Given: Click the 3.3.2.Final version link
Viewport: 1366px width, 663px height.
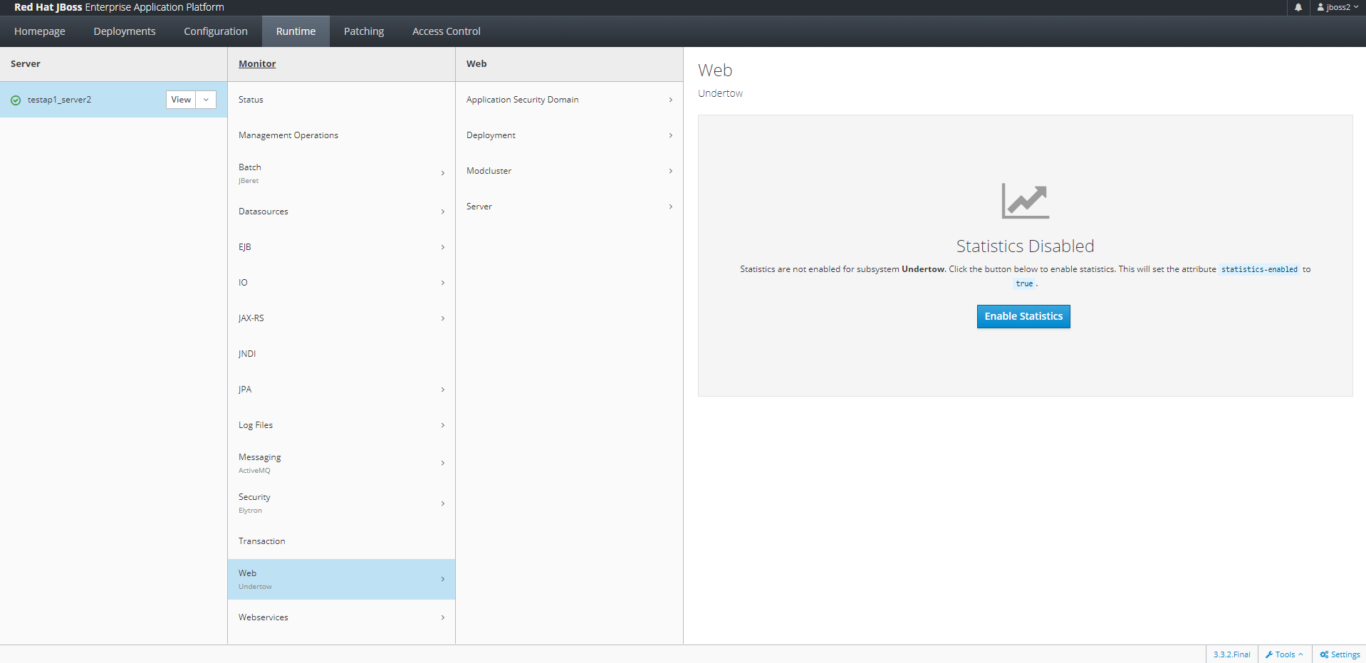Looking at the screenshot, I should tap(1232, 654).
